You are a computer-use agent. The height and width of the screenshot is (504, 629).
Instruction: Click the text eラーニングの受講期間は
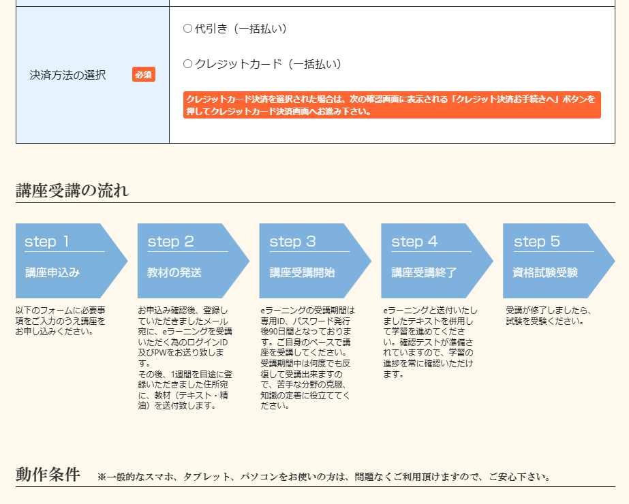307,311
